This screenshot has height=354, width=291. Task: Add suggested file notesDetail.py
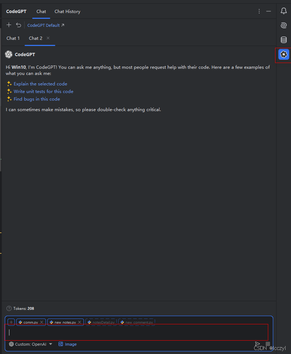101,322
